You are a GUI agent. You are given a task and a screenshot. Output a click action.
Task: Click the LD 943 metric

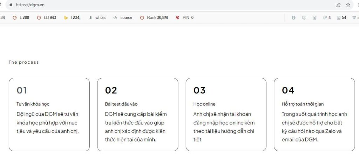tap(47, 17)
